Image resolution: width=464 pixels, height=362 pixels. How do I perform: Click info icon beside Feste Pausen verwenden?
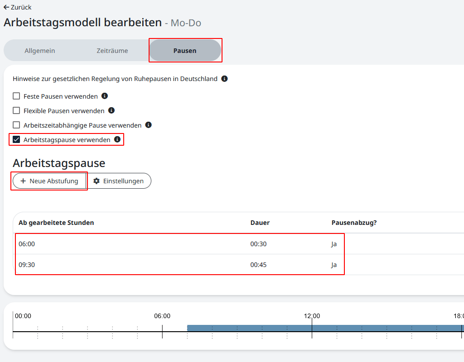105,96
